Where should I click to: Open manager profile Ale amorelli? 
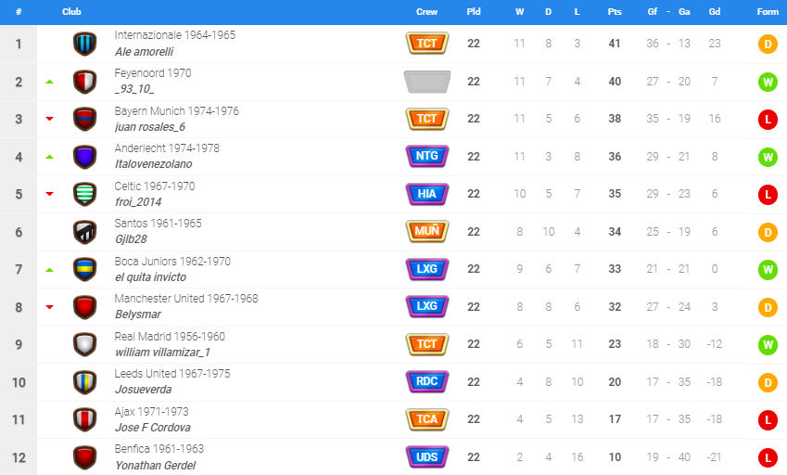pos(144,52)
